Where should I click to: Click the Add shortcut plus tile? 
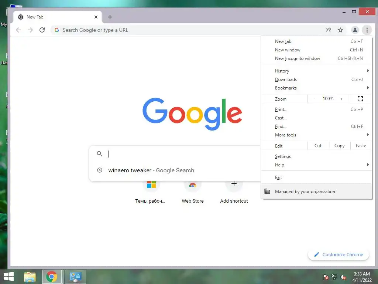coord(234,192)
